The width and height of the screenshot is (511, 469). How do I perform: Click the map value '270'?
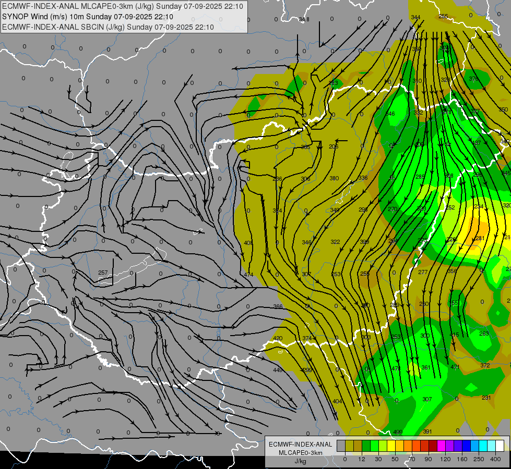point(393,209)
